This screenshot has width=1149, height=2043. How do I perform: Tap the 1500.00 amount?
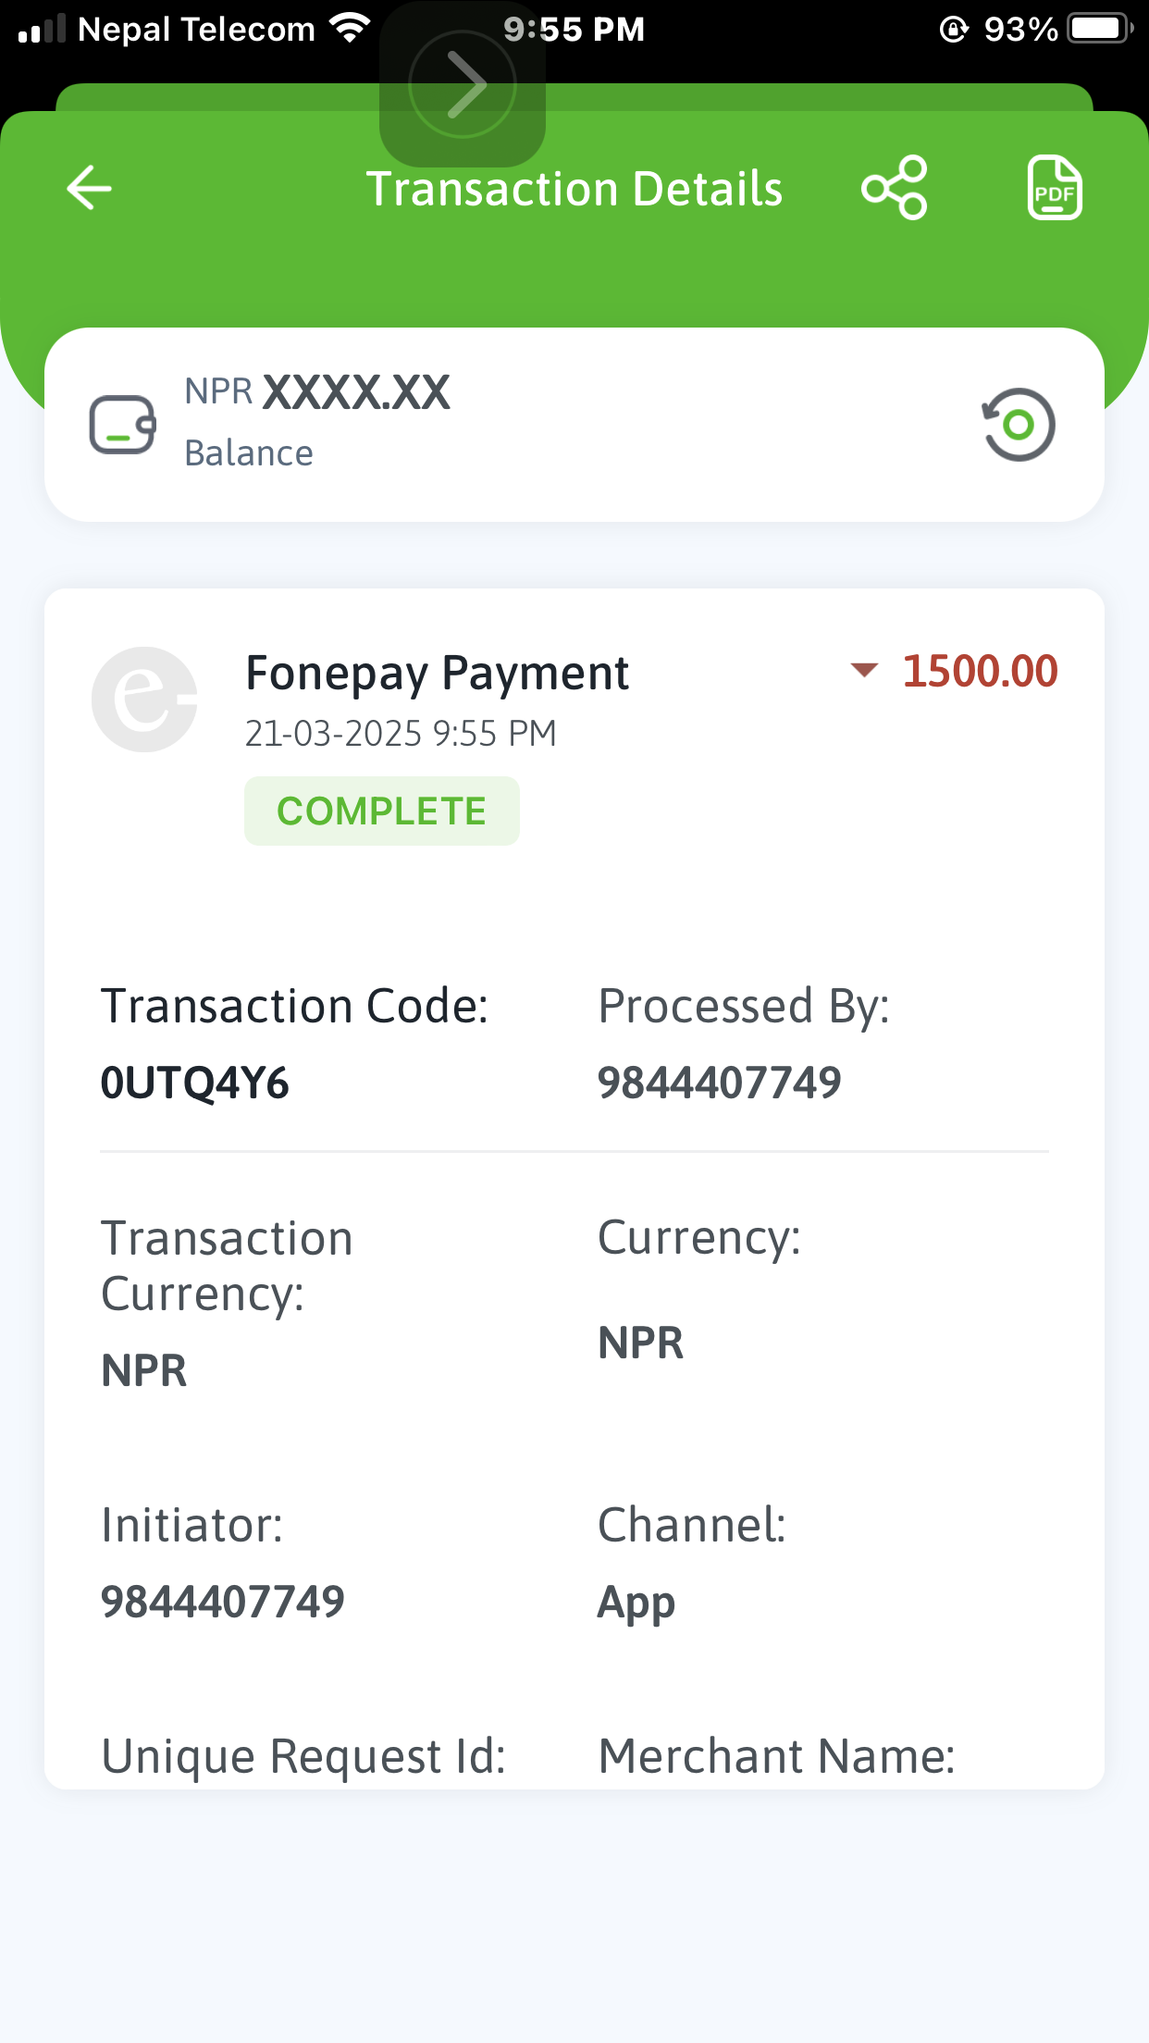[980, 671]
